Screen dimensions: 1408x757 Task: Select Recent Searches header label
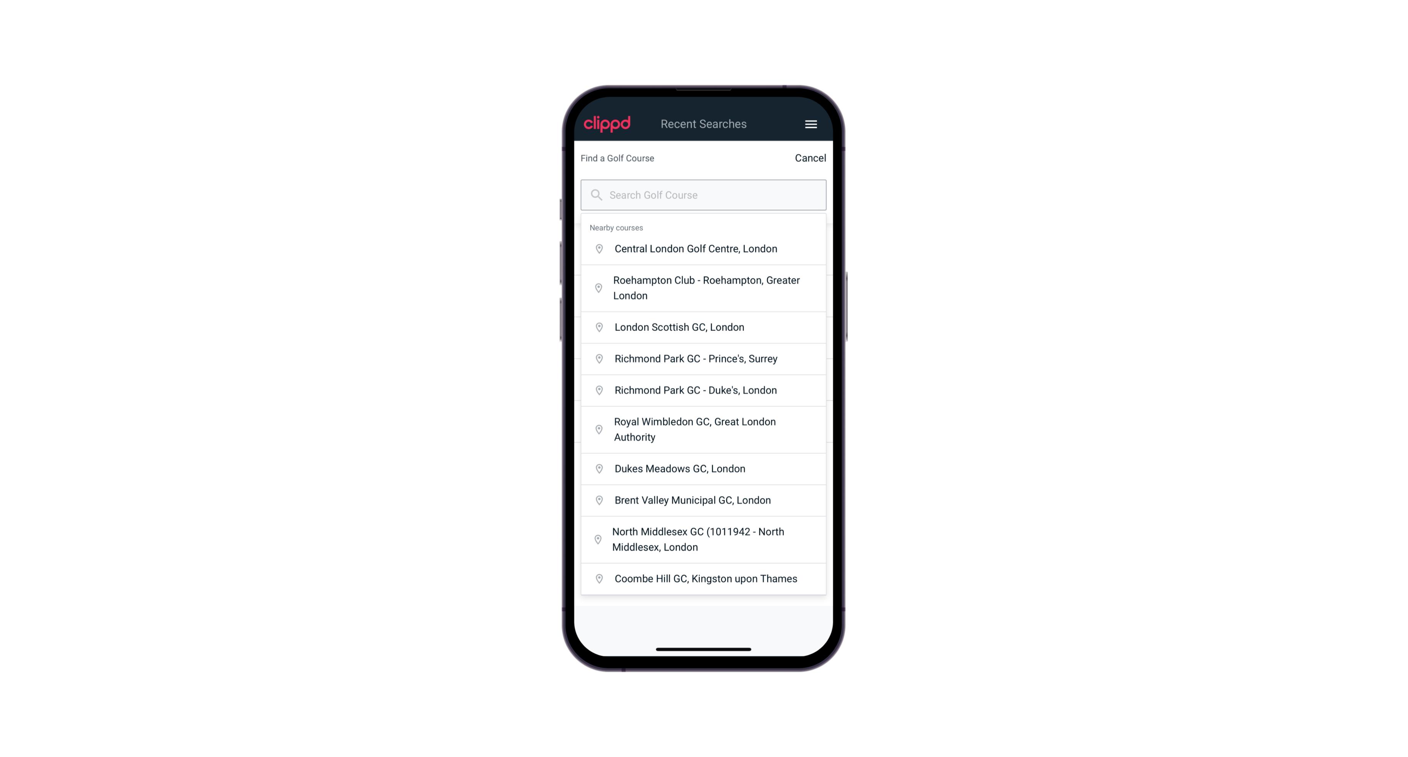pos(703,123)
